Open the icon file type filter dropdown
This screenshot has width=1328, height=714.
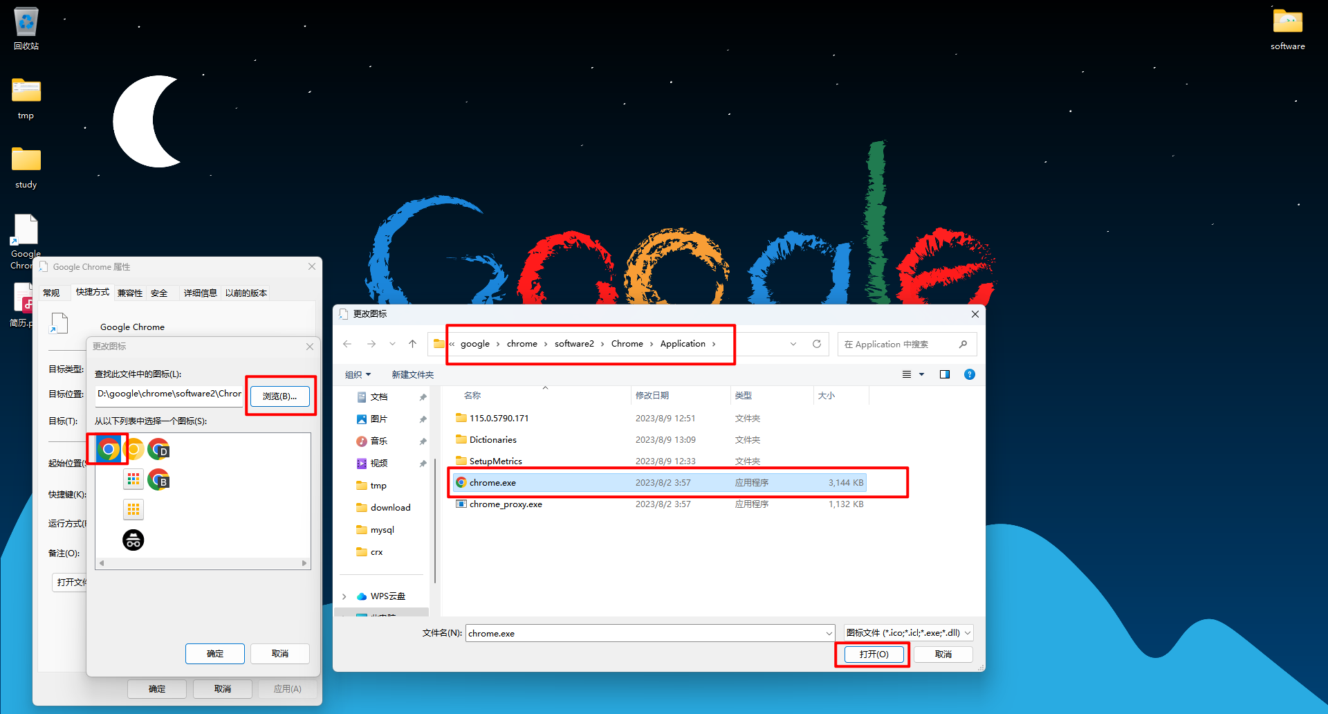coord(968,633)
